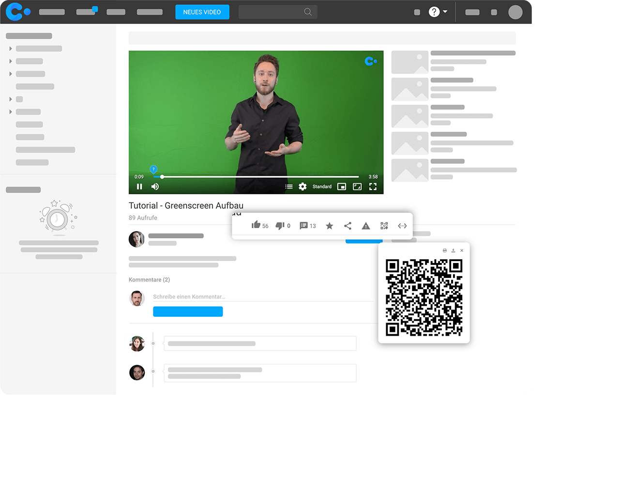
Task: Enter fullscreen in the video player
Action: [x=373, y=187]
